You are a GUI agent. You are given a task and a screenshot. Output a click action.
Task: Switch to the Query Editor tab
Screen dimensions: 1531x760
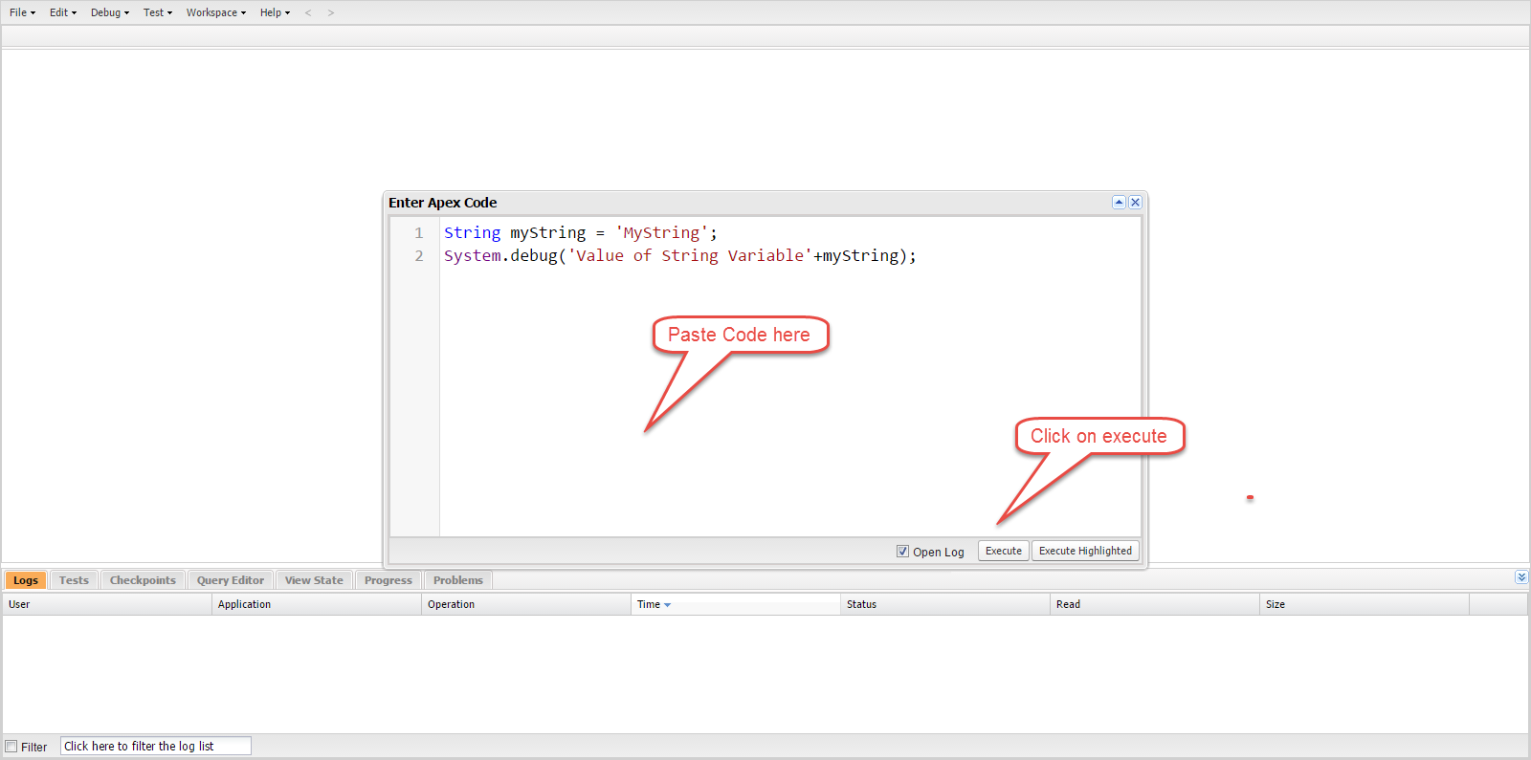click(x=231, y=580)
